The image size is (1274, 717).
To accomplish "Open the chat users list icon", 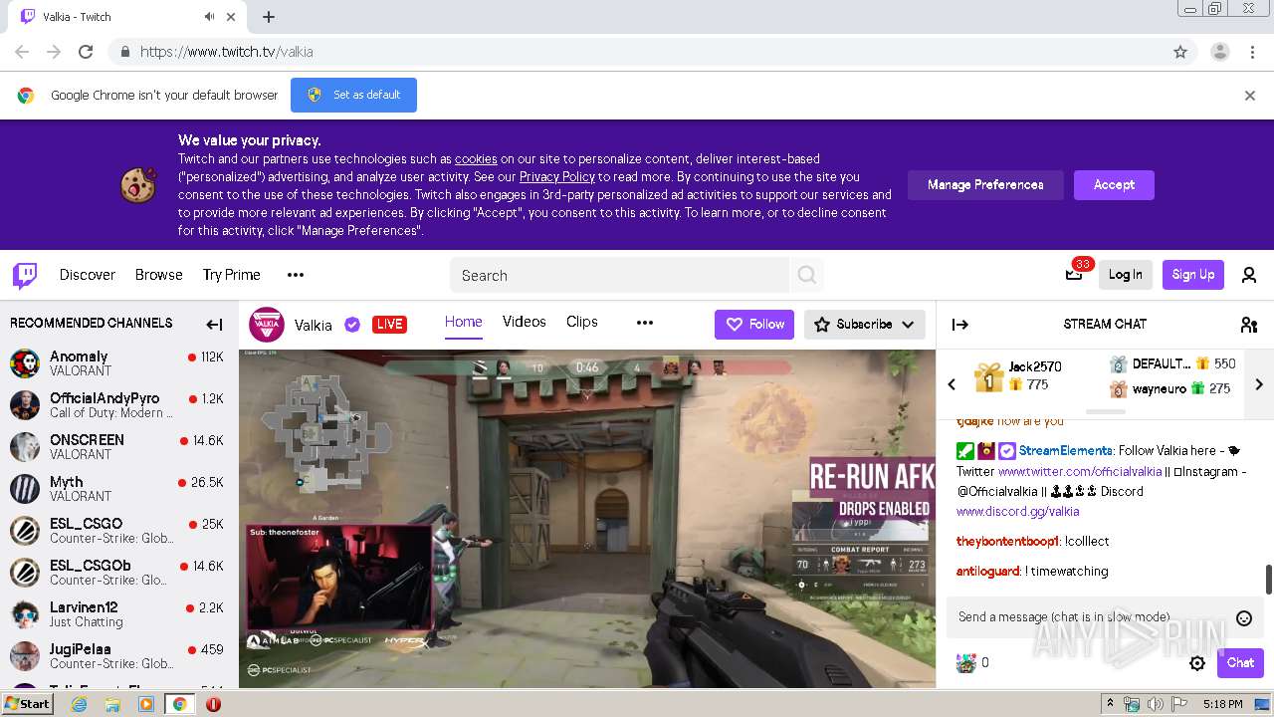I will [x=1249, y=324].
